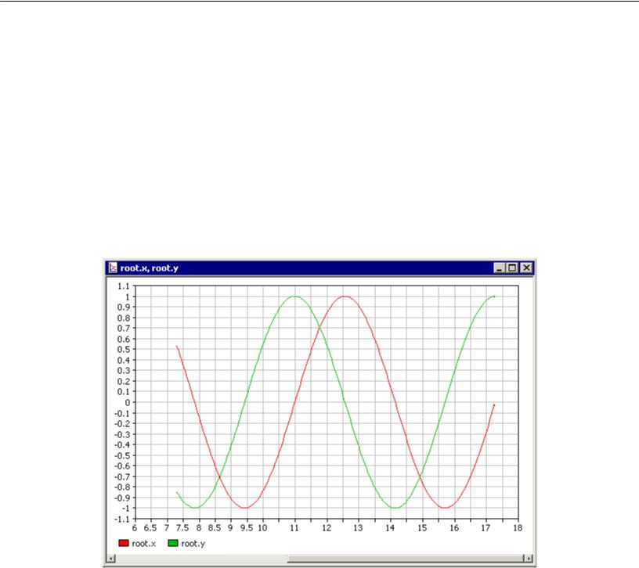This screenshot has height=568, width=639.
Task: Click the green root.y legend swatch
Action: click(173, 543)
